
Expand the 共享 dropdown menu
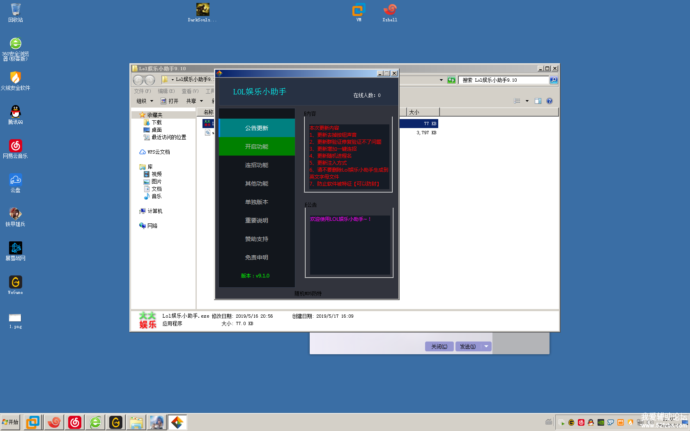(x=195, y=101)
